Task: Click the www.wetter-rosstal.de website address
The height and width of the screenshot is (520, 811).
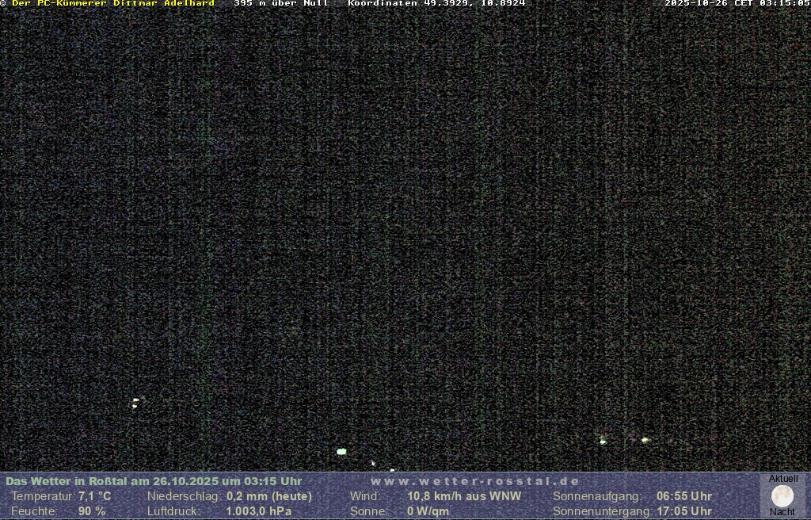Action: pos(475,481)
